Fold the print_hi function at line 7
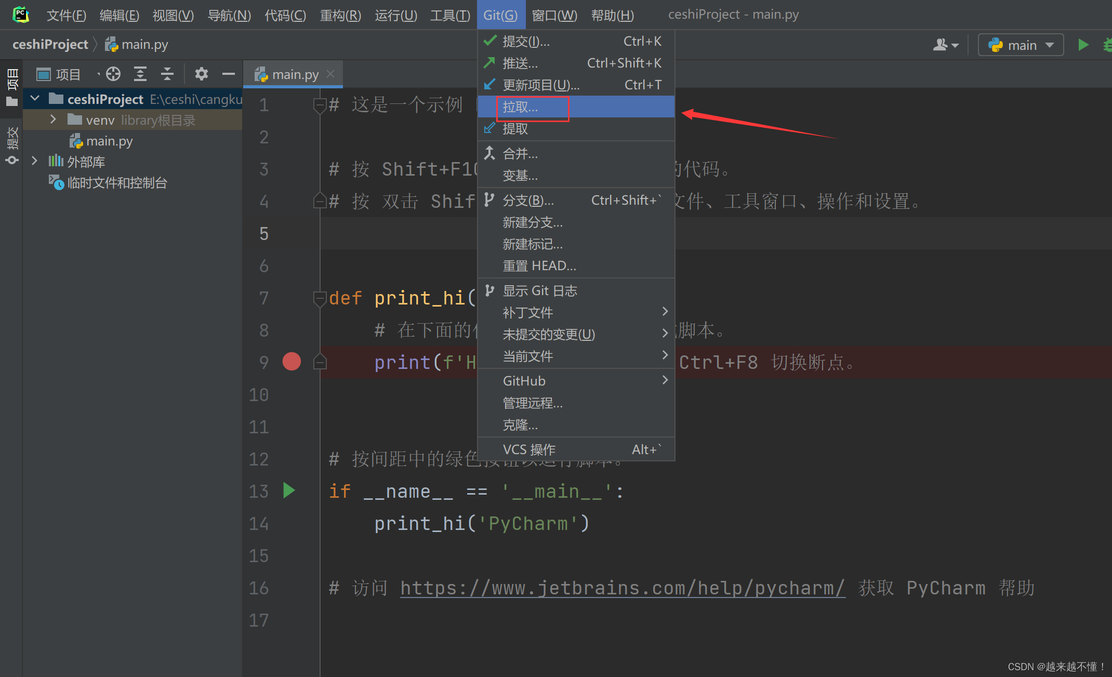 pos(320,298)
